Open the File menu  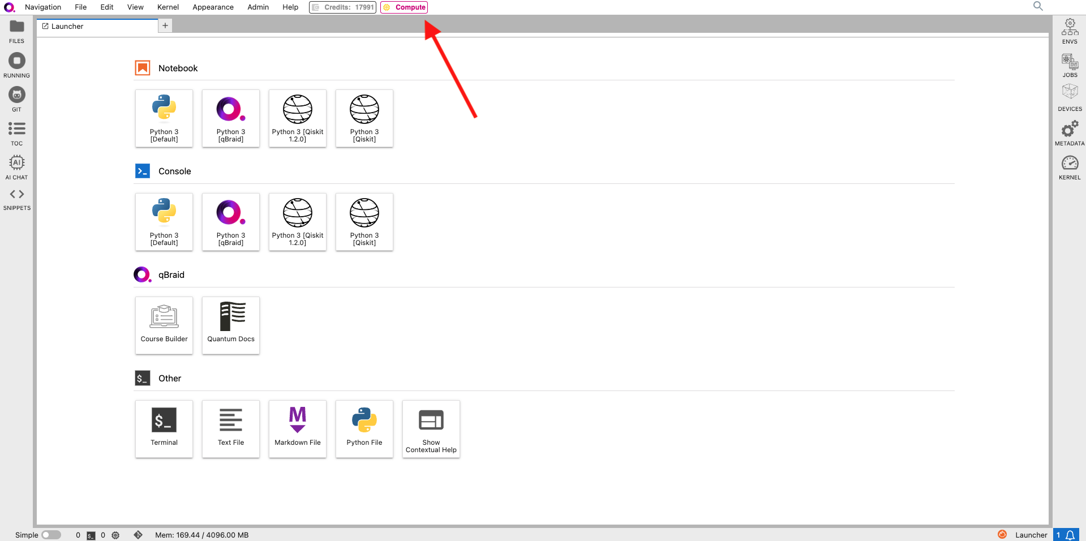tap(81, 7)
